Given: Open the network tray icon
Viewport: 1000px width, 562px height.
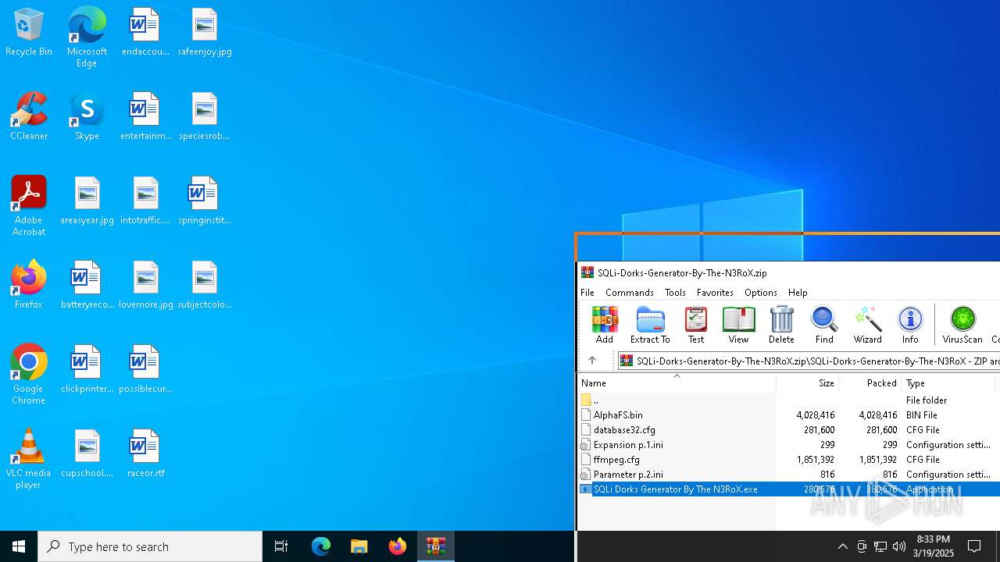Looking at the screenshot, I should pyautogui.click(x=880, y=546).
